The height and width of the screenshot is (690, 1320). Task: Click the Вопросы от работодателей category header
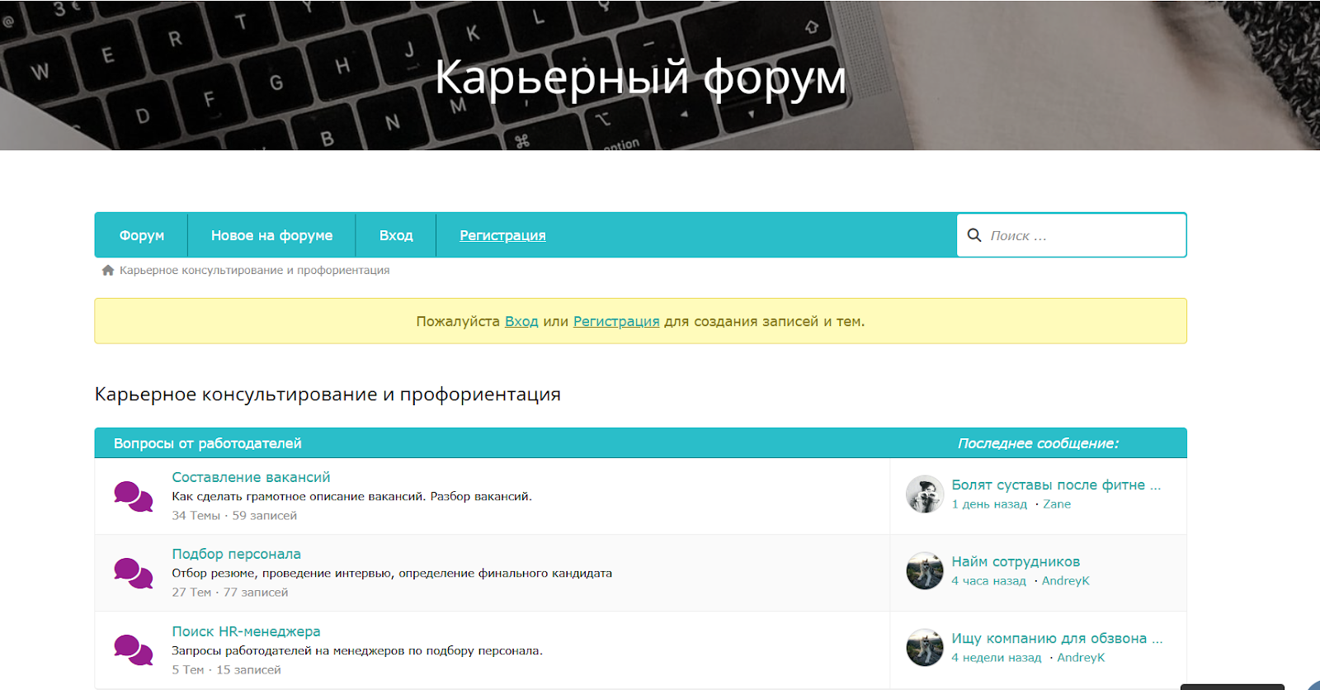point(208,443)
